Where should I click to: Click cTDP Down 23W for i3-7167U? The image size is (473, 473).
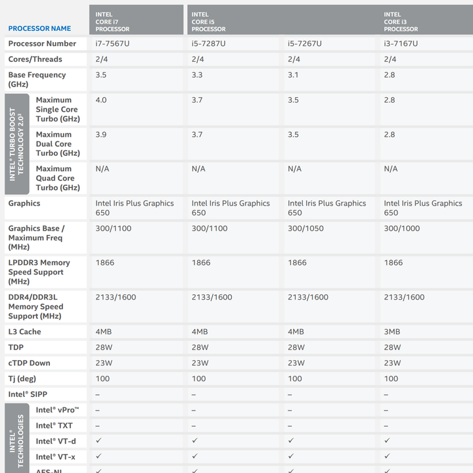pos(392,363)
